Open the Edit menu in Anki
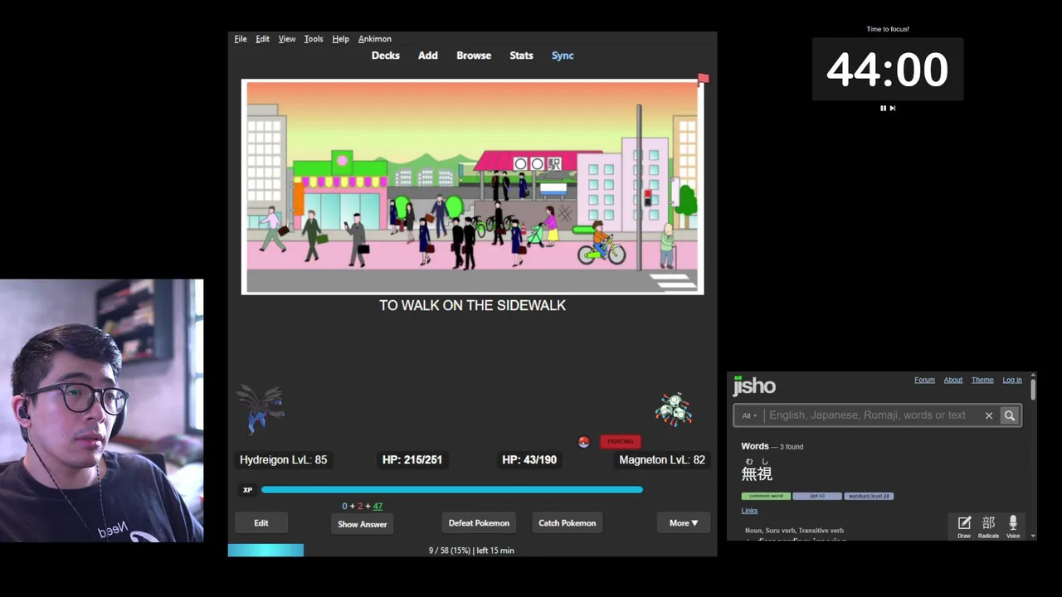The image size is (1062, 597). tap(262, 39)
